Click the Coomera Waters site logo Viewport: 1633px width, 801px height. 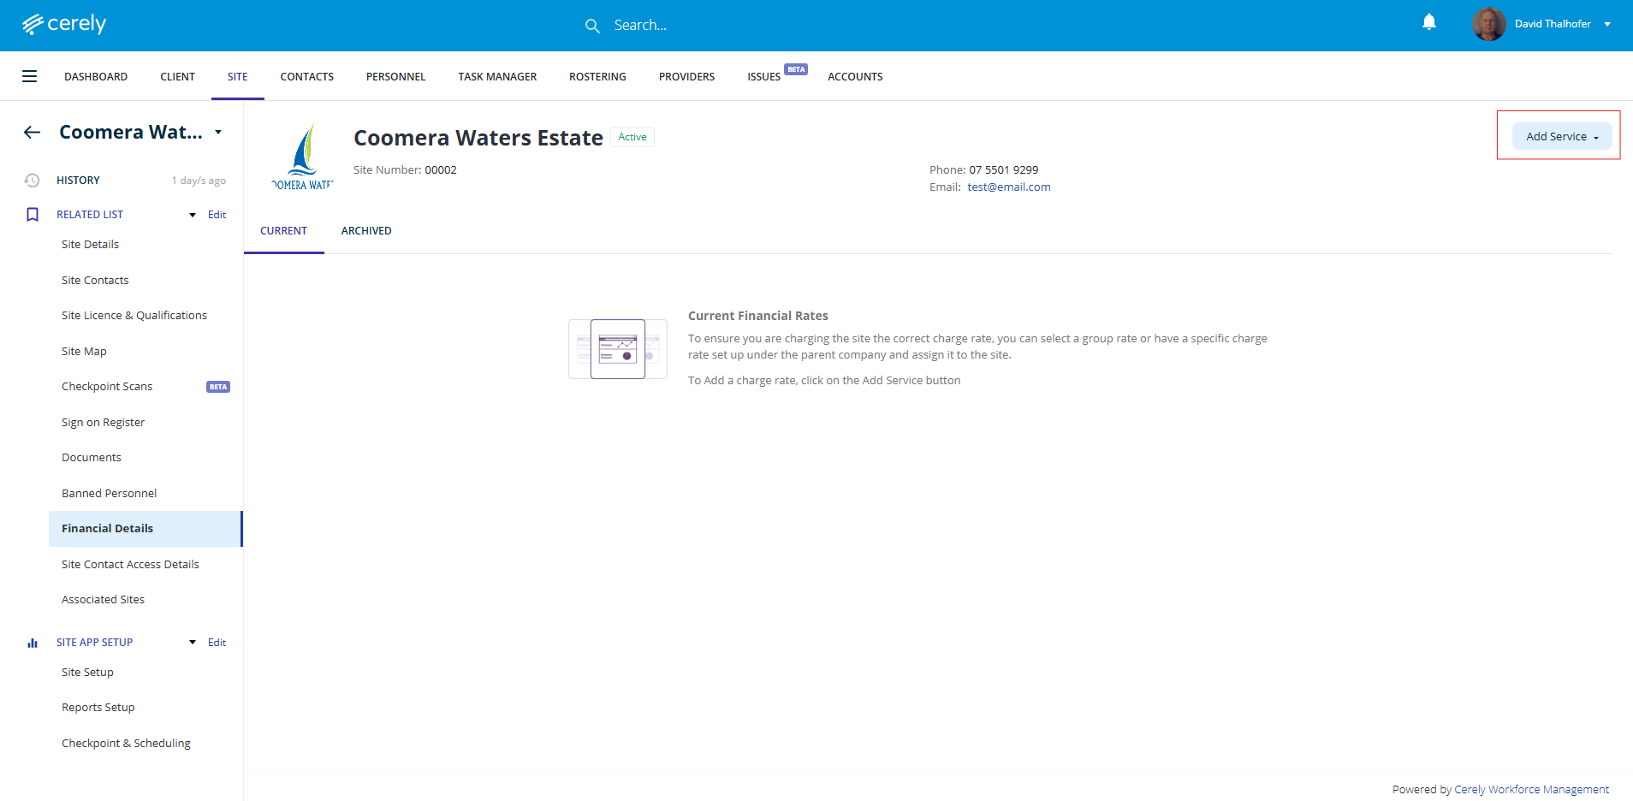303,157
